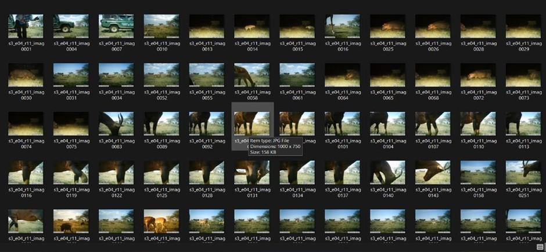The image size is (546, 252).
Task: Select the file label ending 0074
Action: click(x=26, y=144)
